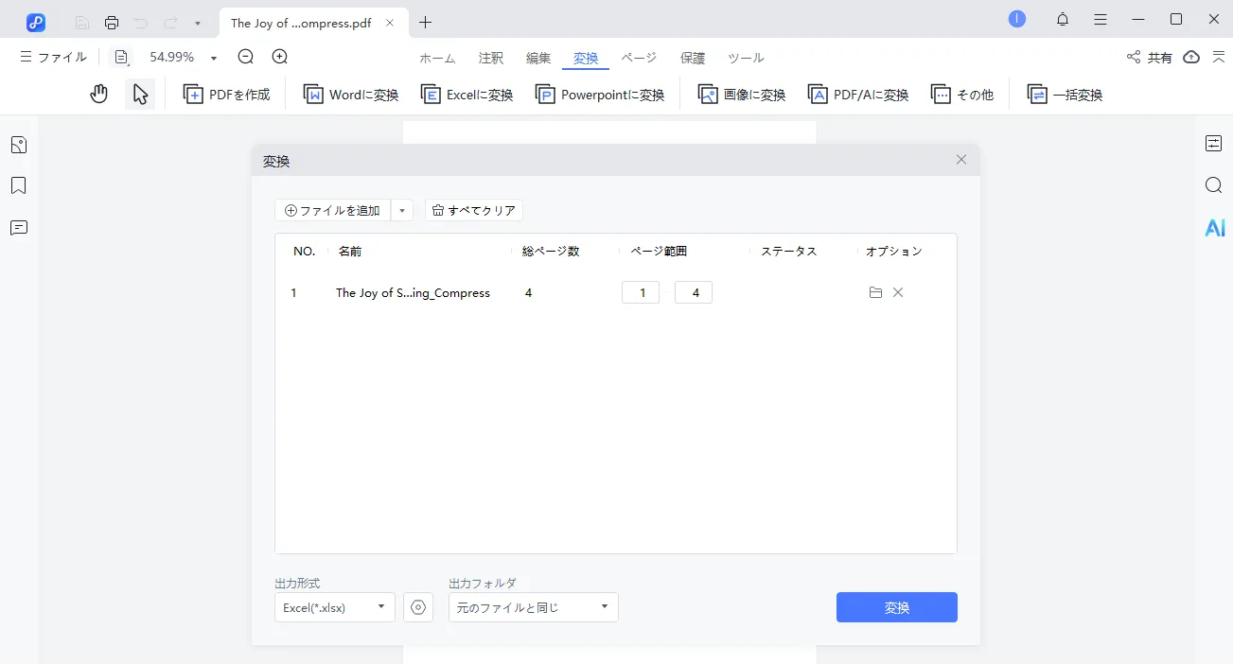1233x664 pixels.
Task: Expand the arrow beside ファイルを追加
Action: tap(402, 210)
